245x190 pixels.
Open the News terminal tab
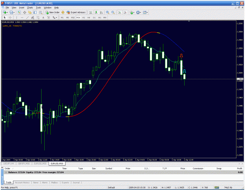pos(36,183)
